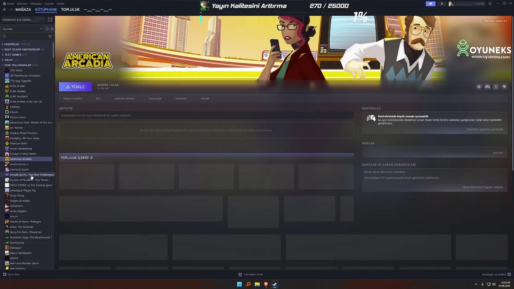Open game settings gear icon
The width and height of the screenshot is (514, 289).
click(479, 87)
